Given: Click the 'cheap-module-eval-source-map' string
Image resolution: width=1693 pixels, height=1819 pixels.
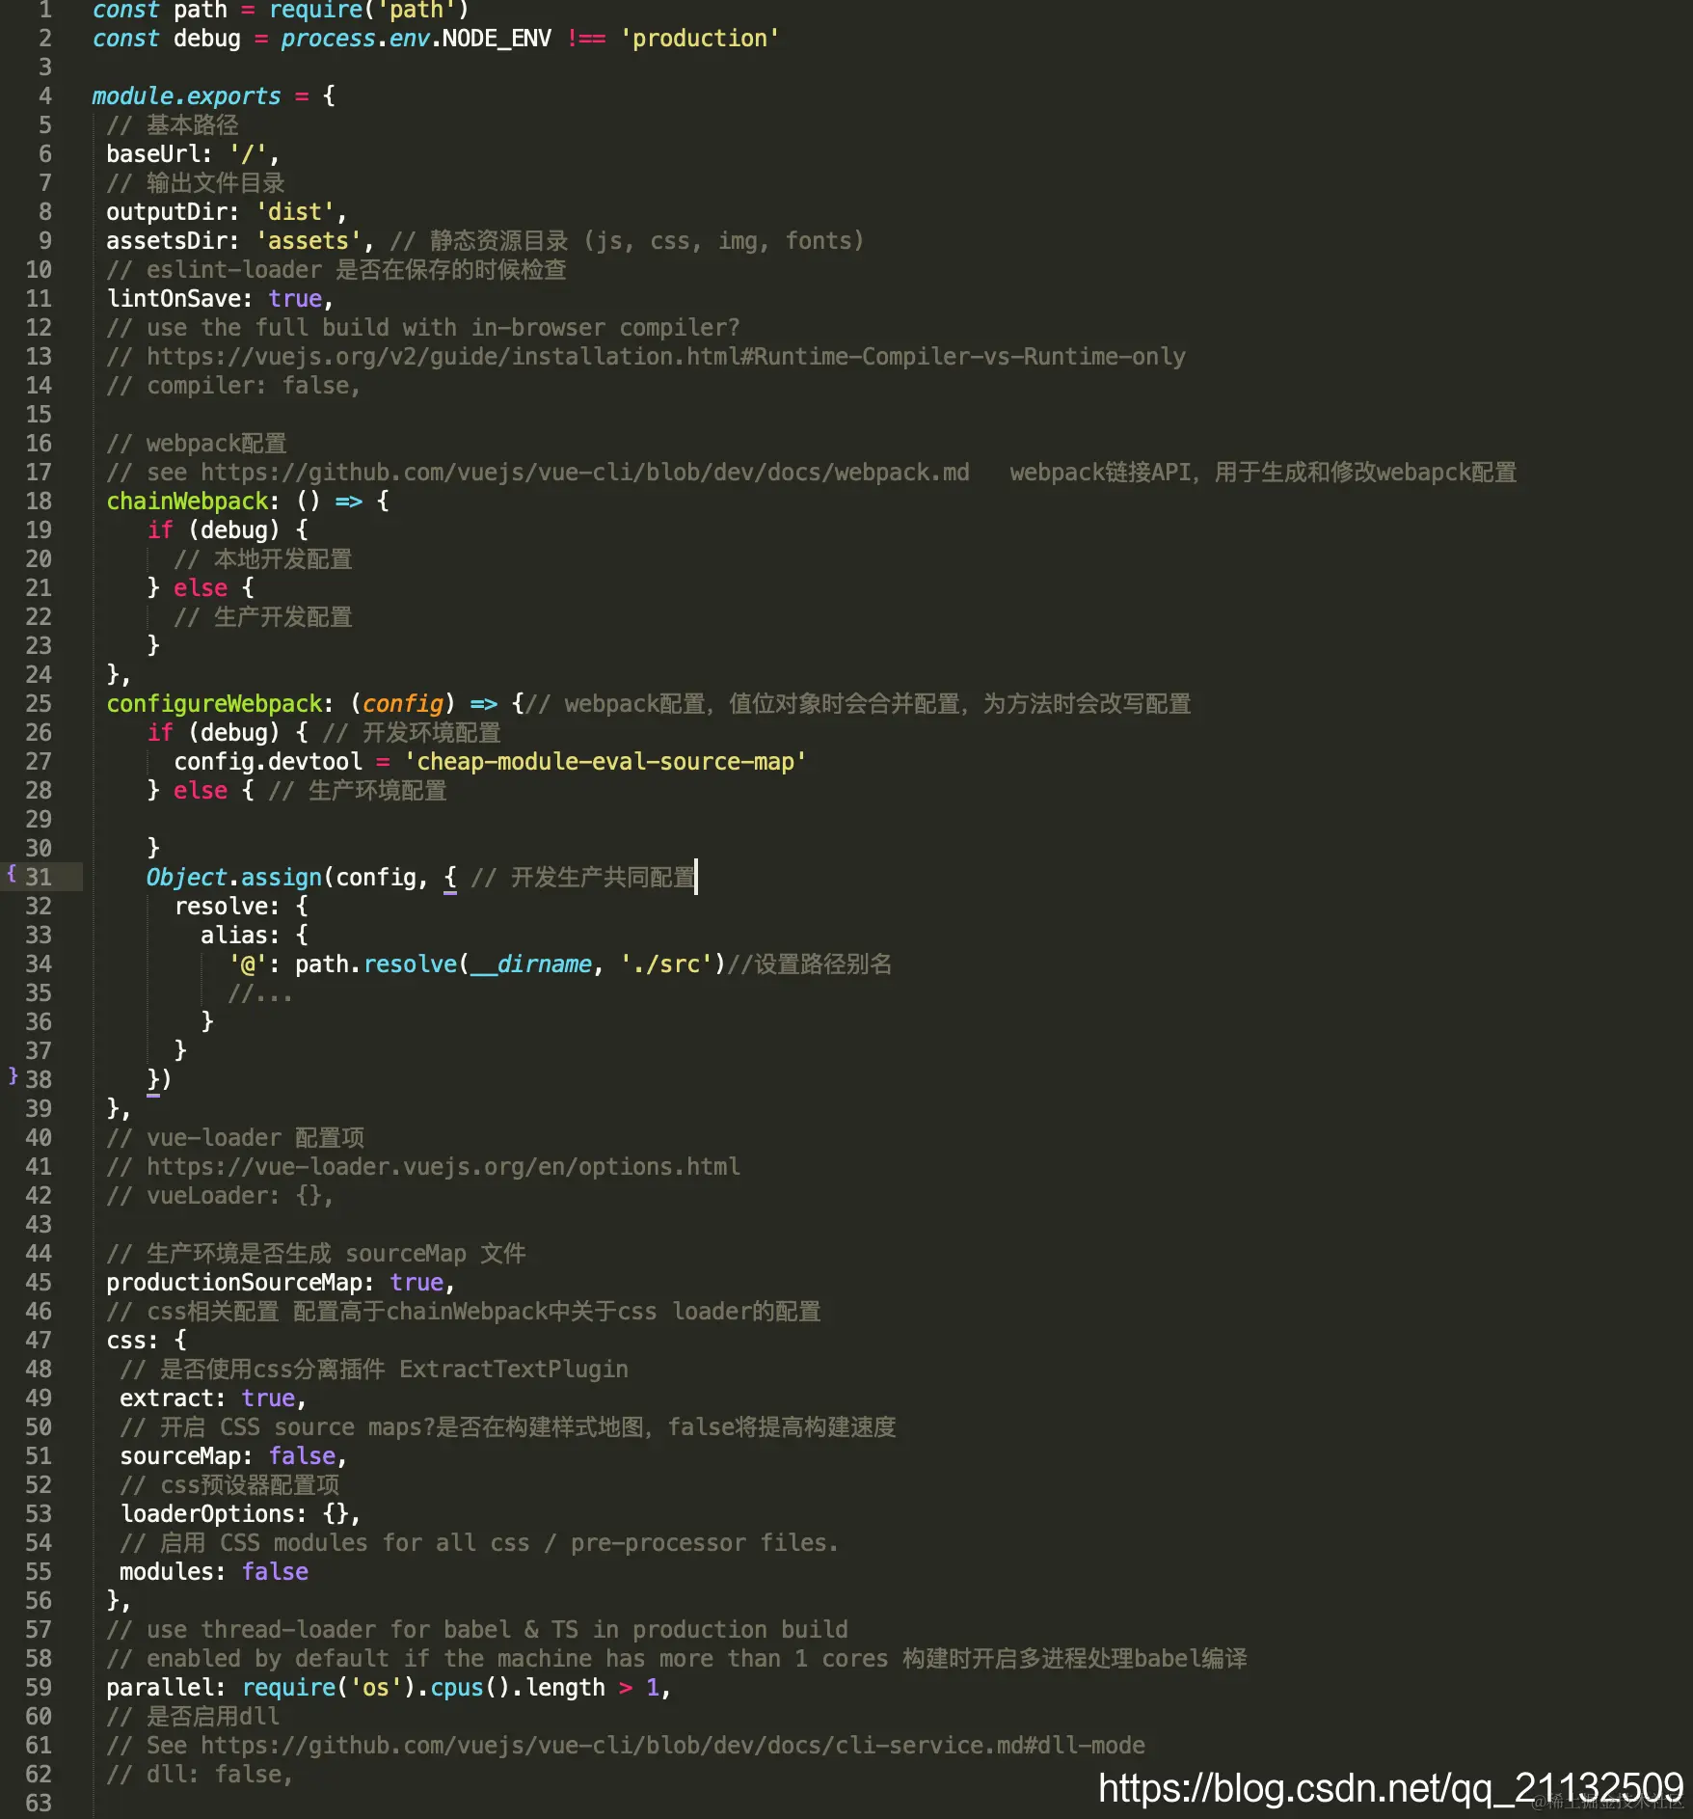Looking at the screenshot, I should click(x=605, y=761).
